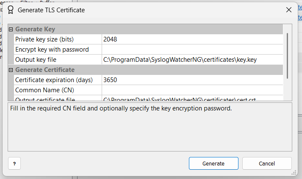Close the Generate TLS Certificate dialog
Screen dimensions: 302x179
coord(289,10)
